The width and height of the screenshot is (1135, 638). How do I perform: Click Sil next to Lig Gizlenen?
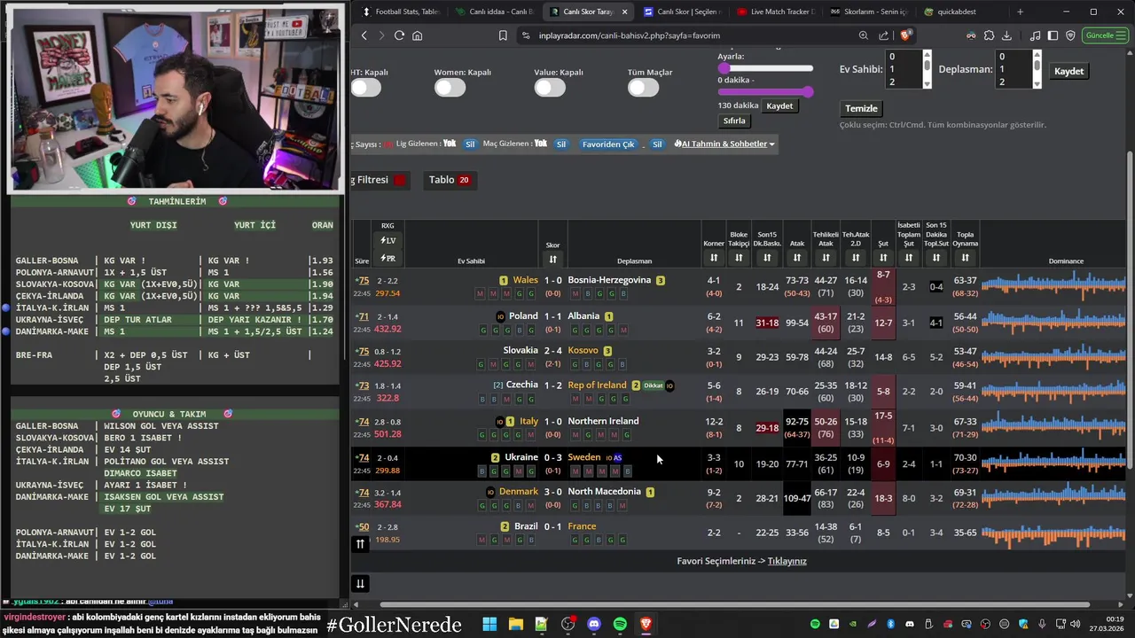point(470,144)
